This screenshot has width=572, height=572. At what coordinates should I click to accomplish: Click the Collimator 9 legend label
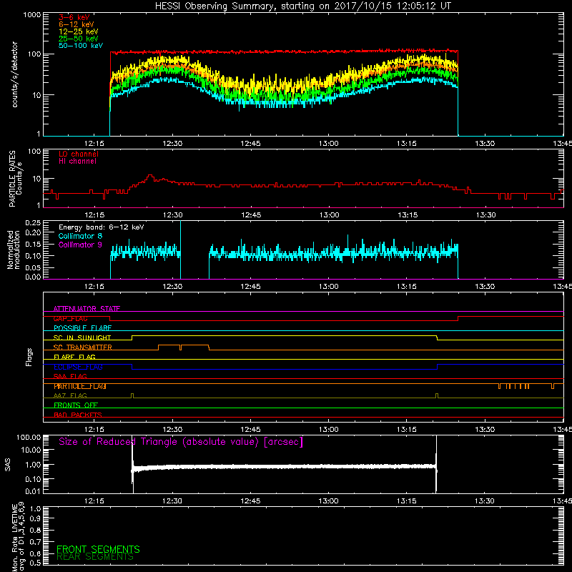[80, 245]
